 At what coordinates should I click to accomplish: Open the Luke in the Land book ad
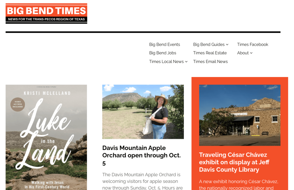click(x=46, y=137)
